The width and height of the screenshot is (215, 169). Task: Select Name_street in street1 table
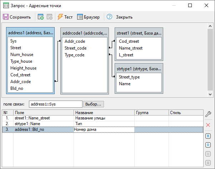coord(131,48)
